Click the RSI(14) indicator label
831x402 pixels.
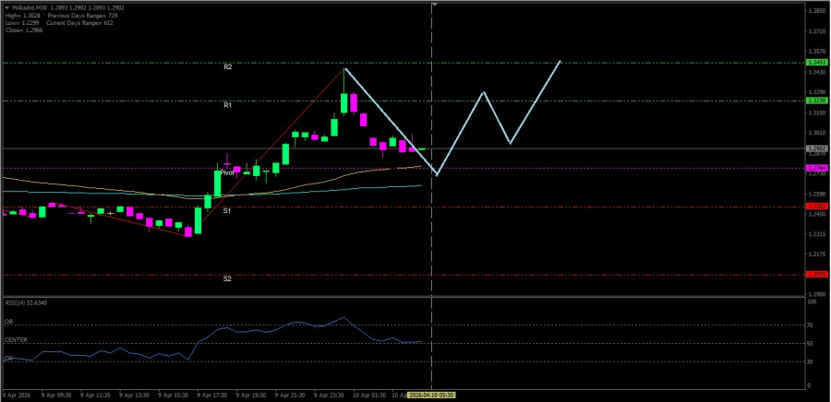pyautogui.click(x=24, y=302)
